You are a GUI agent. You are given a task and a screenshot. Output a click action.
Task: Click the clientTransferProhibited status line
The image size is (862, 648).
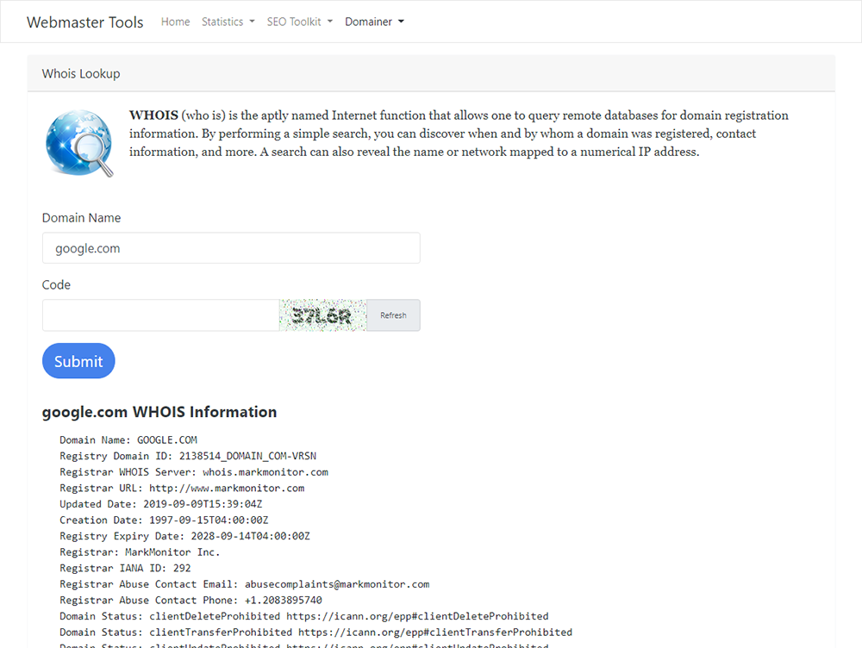[x=316, y=632]
